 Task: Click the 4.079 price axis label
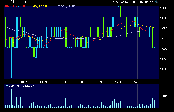coord(164,39)
